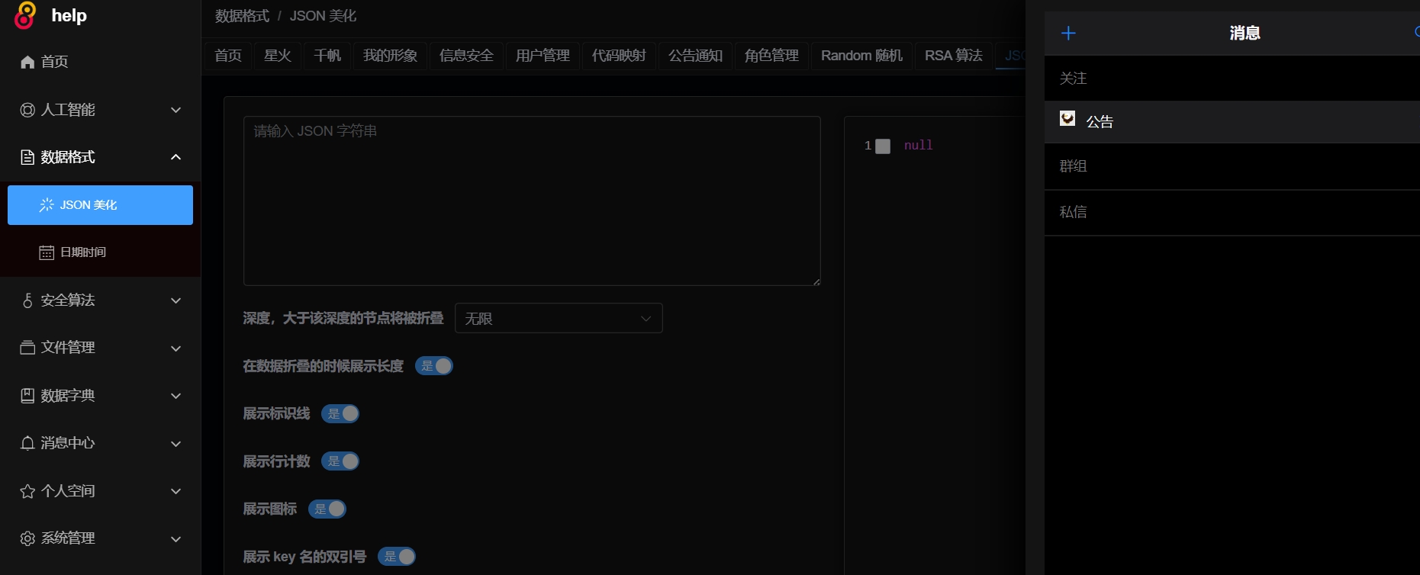
Task: Click the 个人空间 star icon
Action: 27,490
